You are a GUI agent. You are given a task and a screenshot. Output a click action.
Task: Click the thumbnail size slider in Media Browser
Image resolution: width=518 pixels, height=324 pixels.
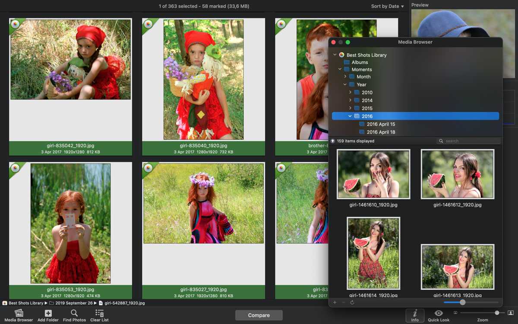462,302
